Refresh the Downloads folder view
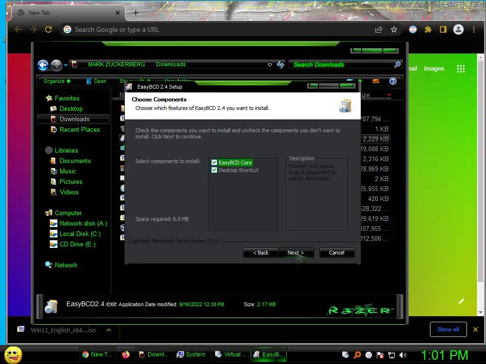Viewport: 486px width, 364px height. (x=280, y=64)
